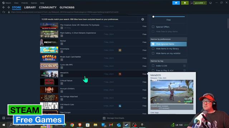This screenshot has height=128, width=229.
Task: Switch to the STORE tab
Action: 16,7
